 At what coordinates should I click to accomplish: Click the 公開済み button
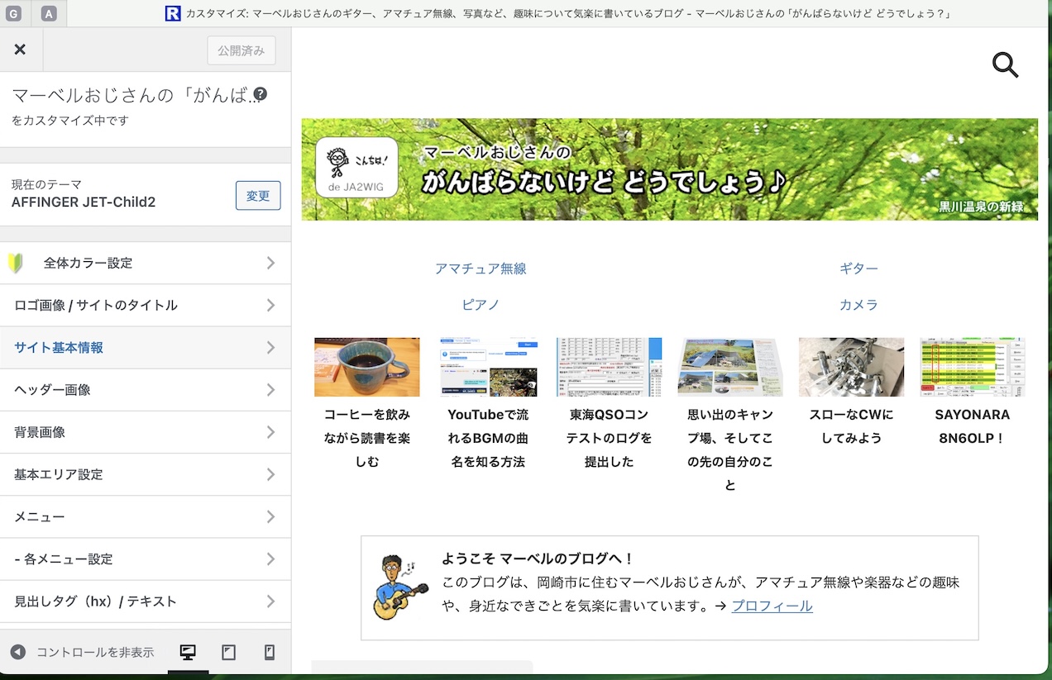tap(241, 50)
